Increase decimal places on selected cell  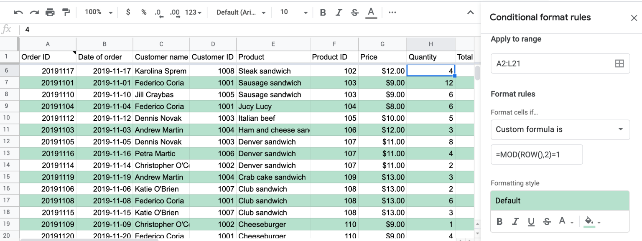(x=176, y=12)
